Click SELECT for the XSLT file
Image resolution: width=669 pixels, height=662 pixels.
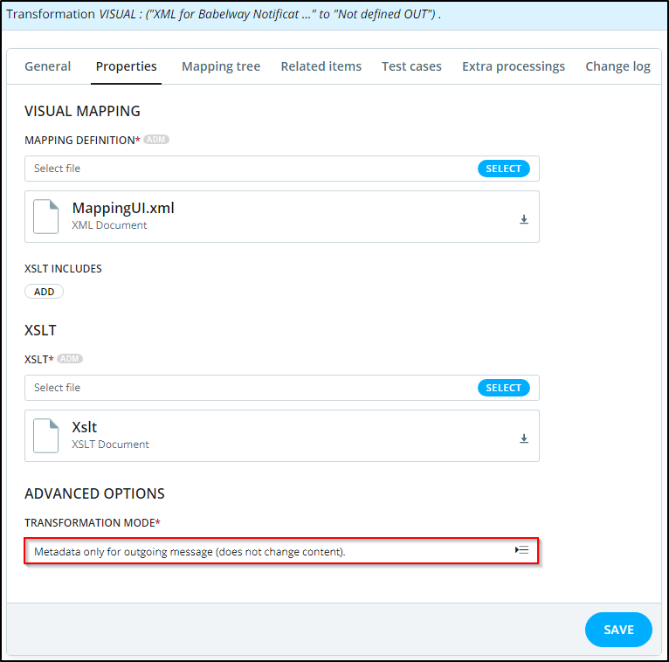(x=503, y=388)
